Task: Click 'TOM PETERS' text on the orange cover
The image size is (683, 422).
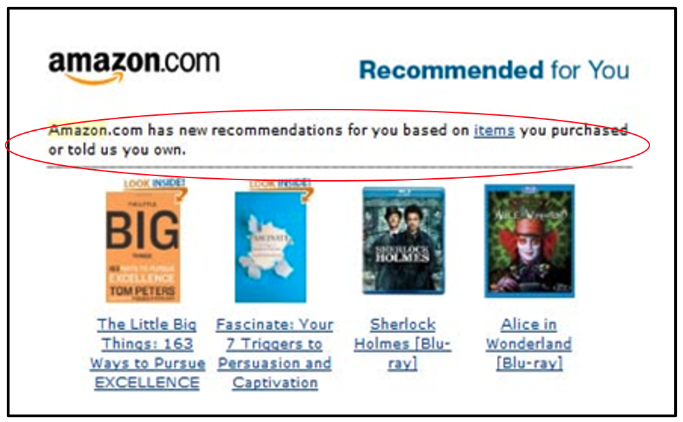Action: tap(142, 290)
